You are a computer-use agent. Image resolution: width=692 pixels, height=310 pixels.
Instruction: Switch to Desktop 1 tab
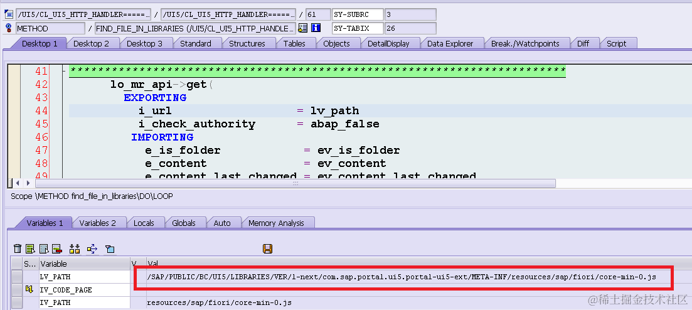click(x=39, y=43)
